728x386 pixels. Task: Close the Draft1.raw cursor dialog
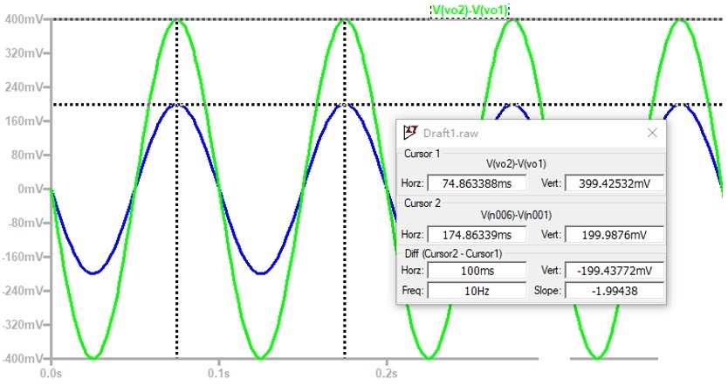click(x=651, y=133)
